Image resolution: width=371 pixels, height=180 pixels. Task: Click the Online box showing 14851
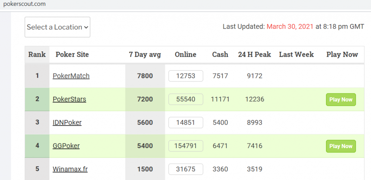186,122
